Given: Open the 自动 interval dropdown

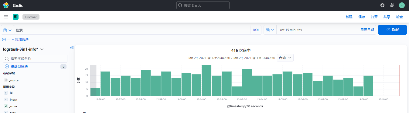Looking at the screenshot, I should [285, 58].
